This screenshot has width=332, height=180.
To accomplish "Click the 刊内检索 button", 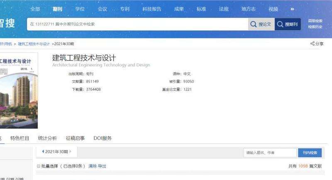I will tap(310, 153).
